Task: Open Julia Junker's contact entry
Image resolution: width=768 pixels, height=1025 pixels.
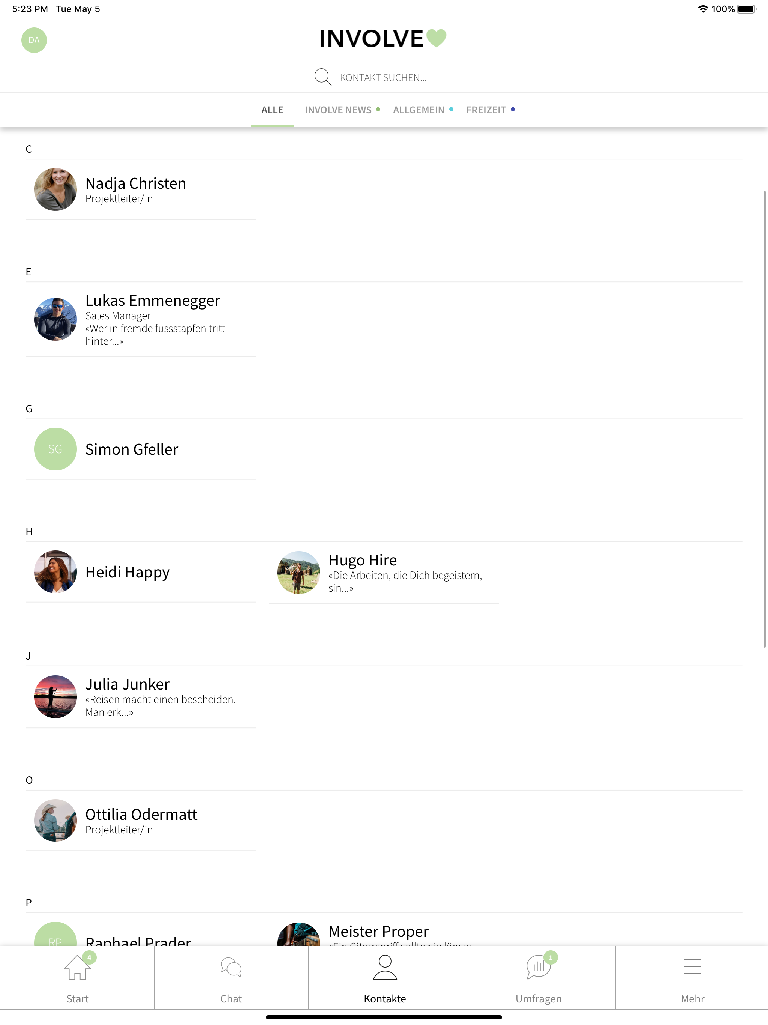Action: coord(127,696)
